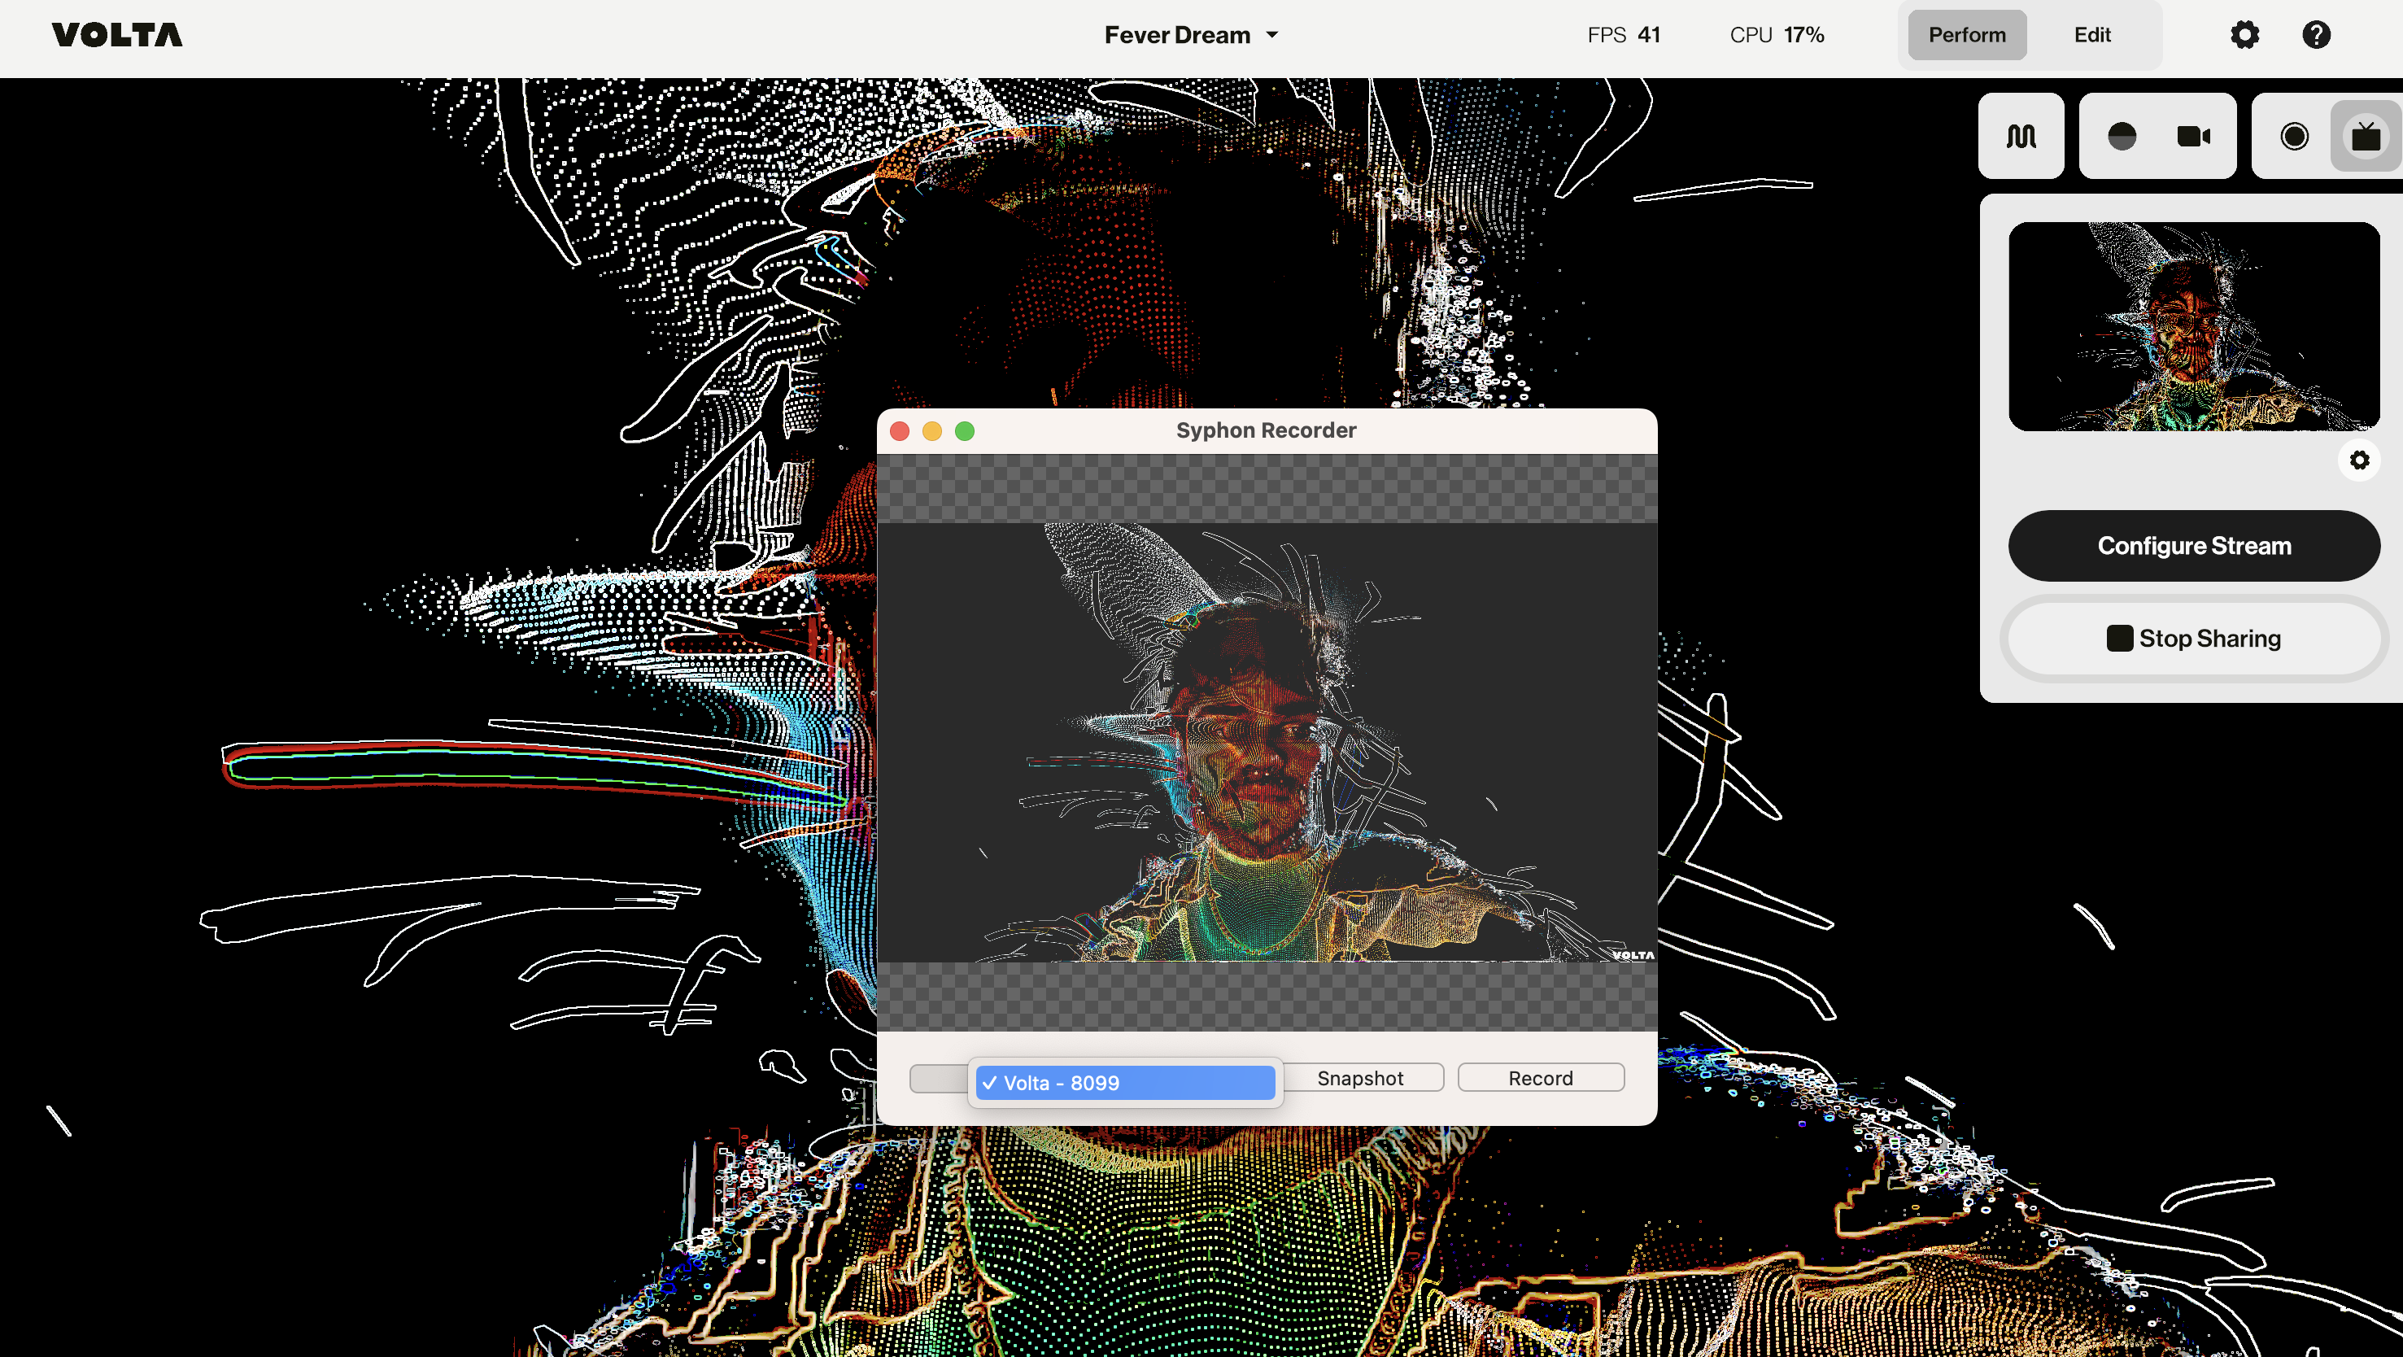This screenshot has width=2403, height=1357.
Task: Switch to Edit mode
Action: pyautogui.click(x=2091, y=34)
